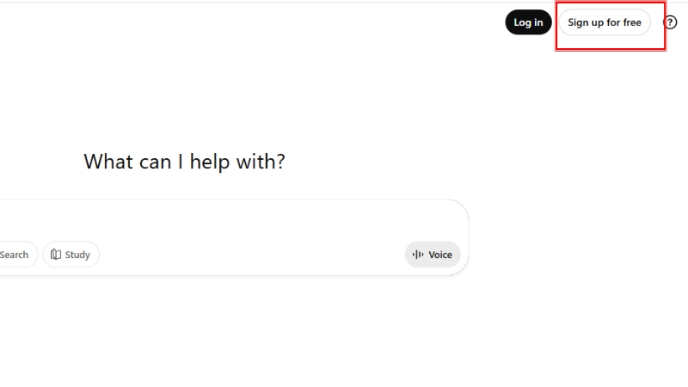Click the help question mark icon

[671, 22]
